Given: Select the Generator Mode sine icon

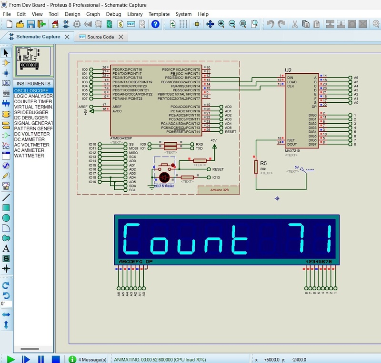Looking at the screenshot, I should pyautogui.click(x=6, y=166).
